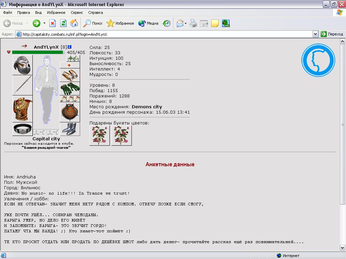This screenshot has width=346, height=259.
Task: Open the Вид menu
Action: (38, 12)
